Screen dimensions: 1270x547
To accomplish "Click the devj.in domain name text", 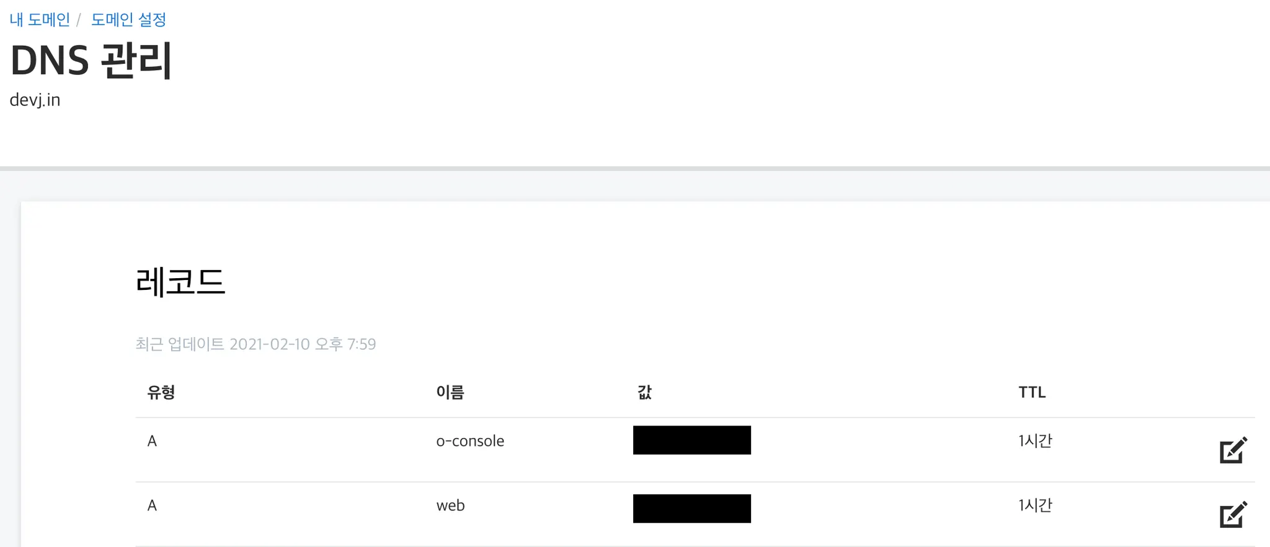I will [35, 100].
